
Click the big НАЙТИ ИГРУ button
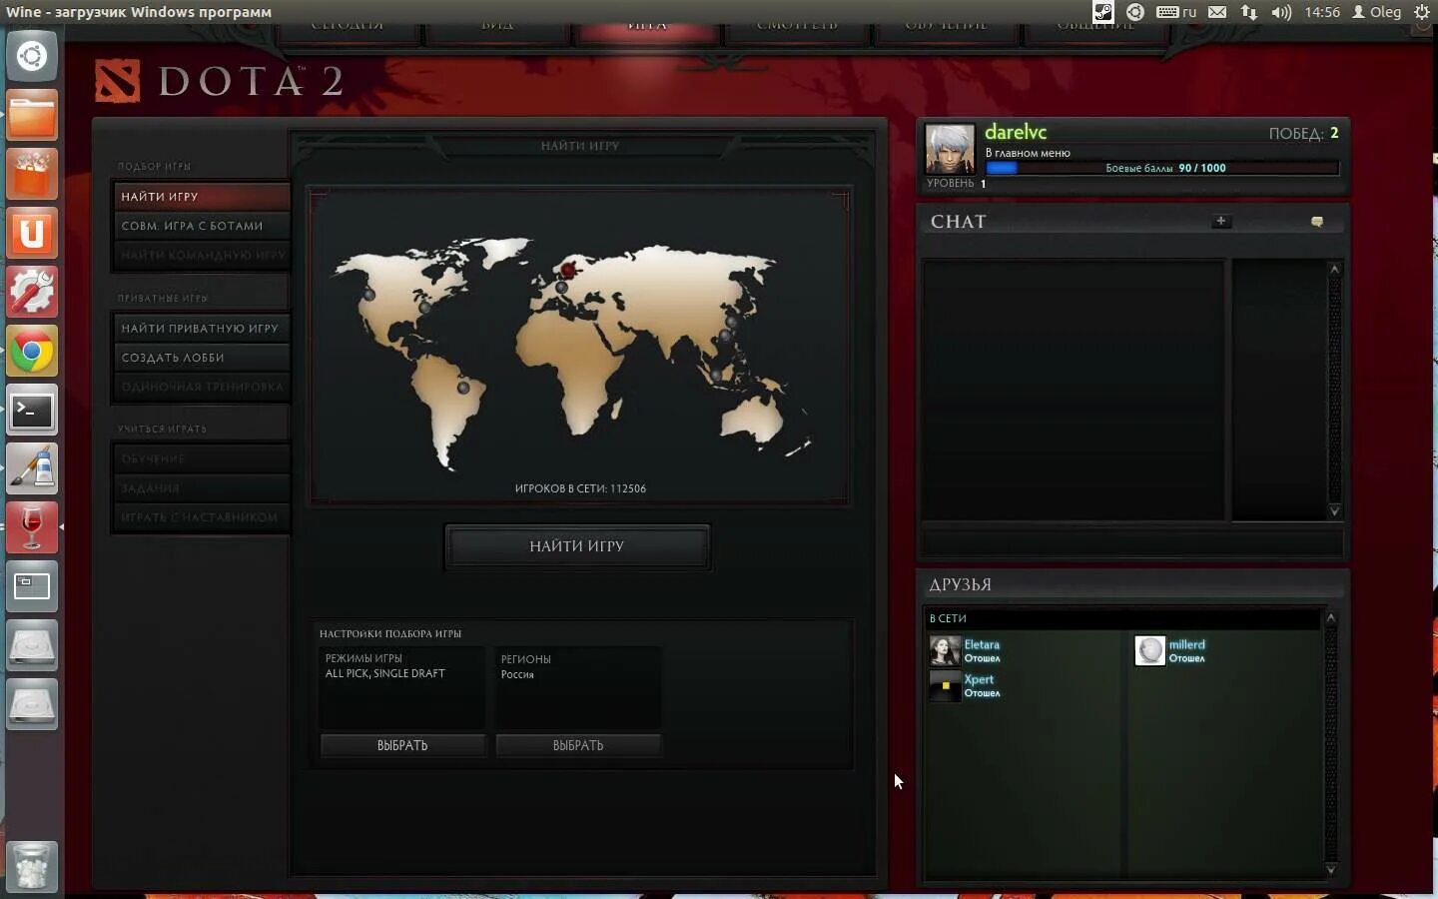click(x=577, y=546)
